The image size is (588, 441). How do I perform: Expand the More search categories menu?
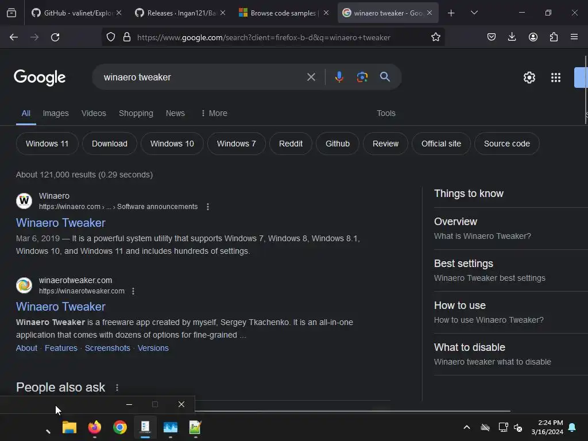click(x=214, y=113)
